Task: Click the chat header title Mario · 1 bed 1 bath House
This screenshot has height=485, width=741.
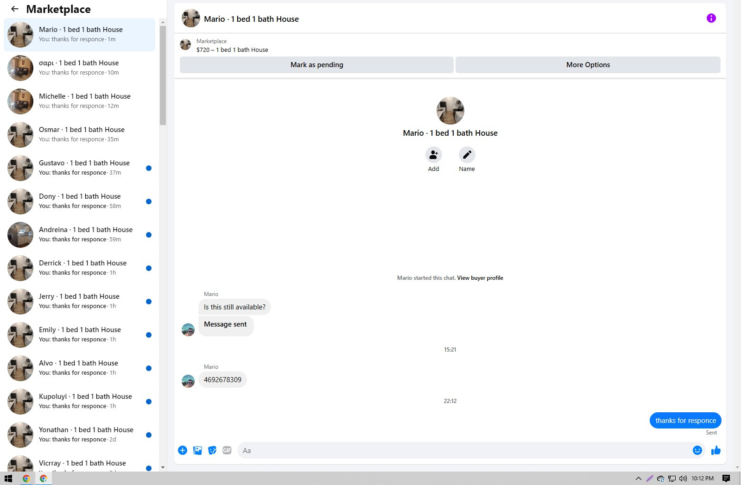Action: pyautogui.click(x=251, y=19)
